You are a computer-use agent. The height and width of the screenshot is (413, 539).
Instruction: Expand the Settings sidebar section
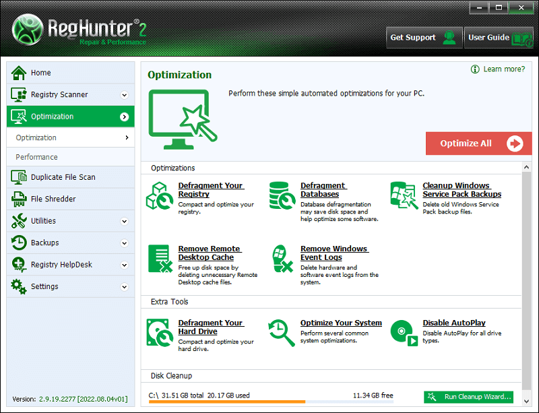[x=124, y=287]
